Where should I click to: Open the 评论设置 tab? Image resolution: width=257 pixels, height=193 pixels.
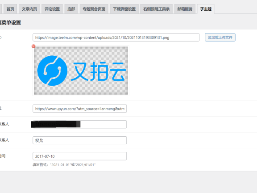click(52, 9)
